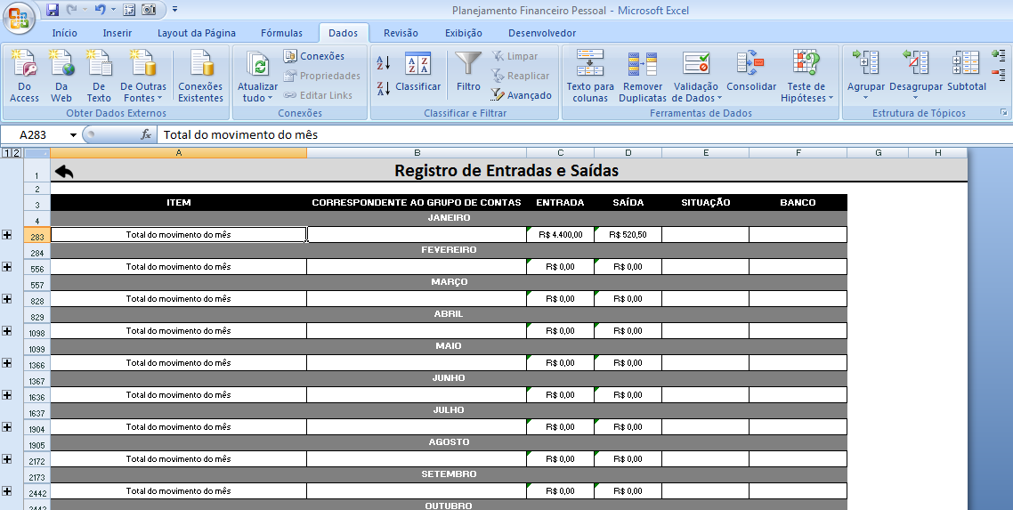This screenshot has width=1013, height=510.
Task: Open the Name Box dropdown arrow
Action: pos(73,135)
